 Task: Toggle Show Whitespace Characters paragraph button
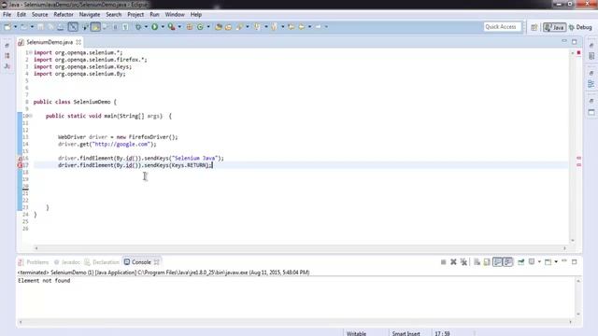[x=125, y=27]
